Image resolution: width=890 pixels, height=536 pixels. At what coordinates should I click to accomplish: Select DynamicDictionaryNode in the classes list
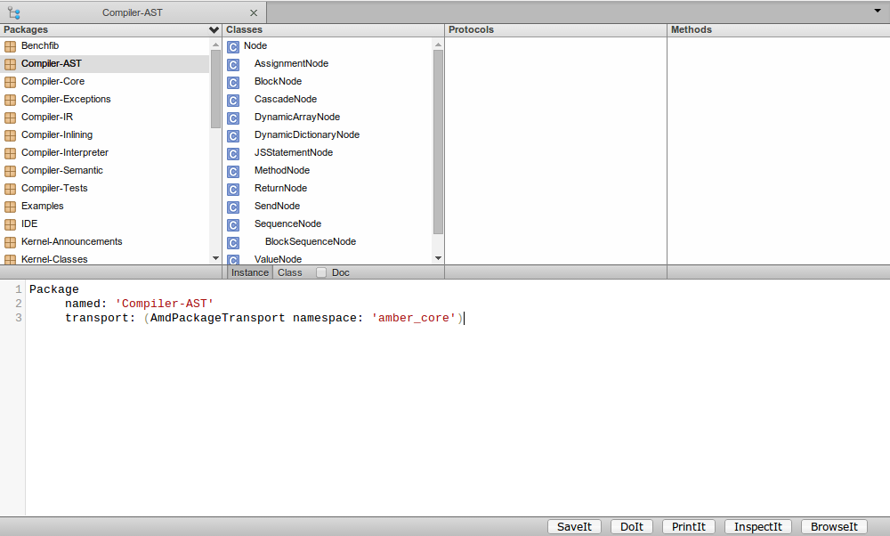tap(306, 135)
